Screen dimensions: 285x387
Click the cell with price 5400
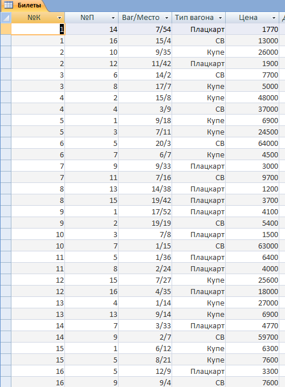[252, 223]
